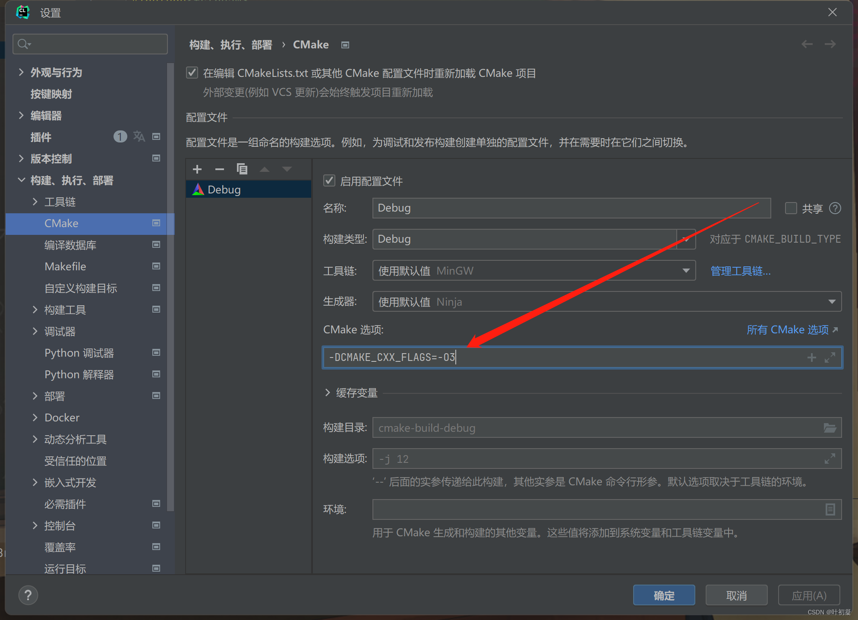Click the 管理工具链 link

click(x=740, y=271)
